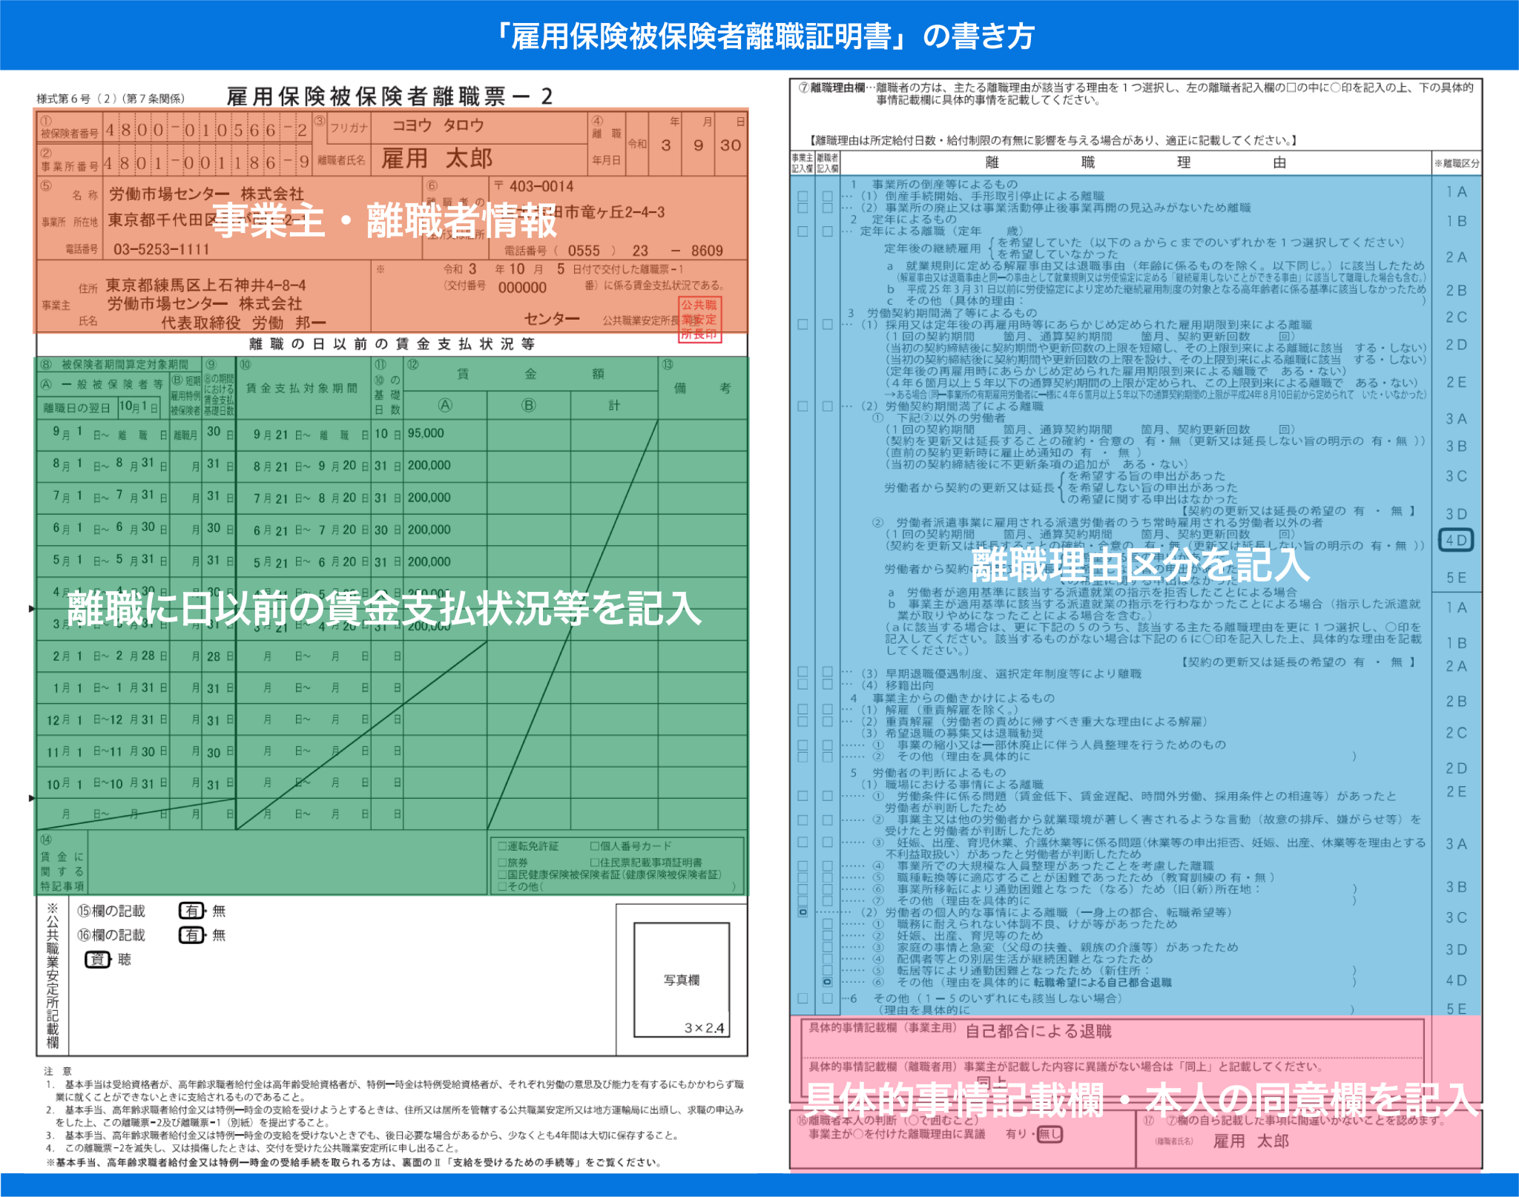
Task: Tick the 国民健康保険被保険者証 checkbox
Action: pos(502,875)
